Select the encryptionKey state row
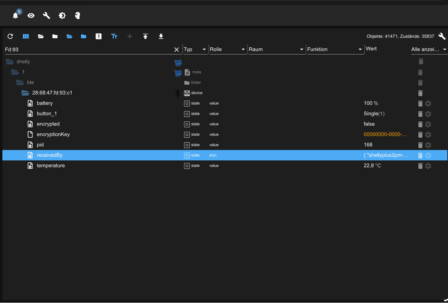The height and width of the screenshot is (303, 448). pyautogui.click(x=225, y=135)
